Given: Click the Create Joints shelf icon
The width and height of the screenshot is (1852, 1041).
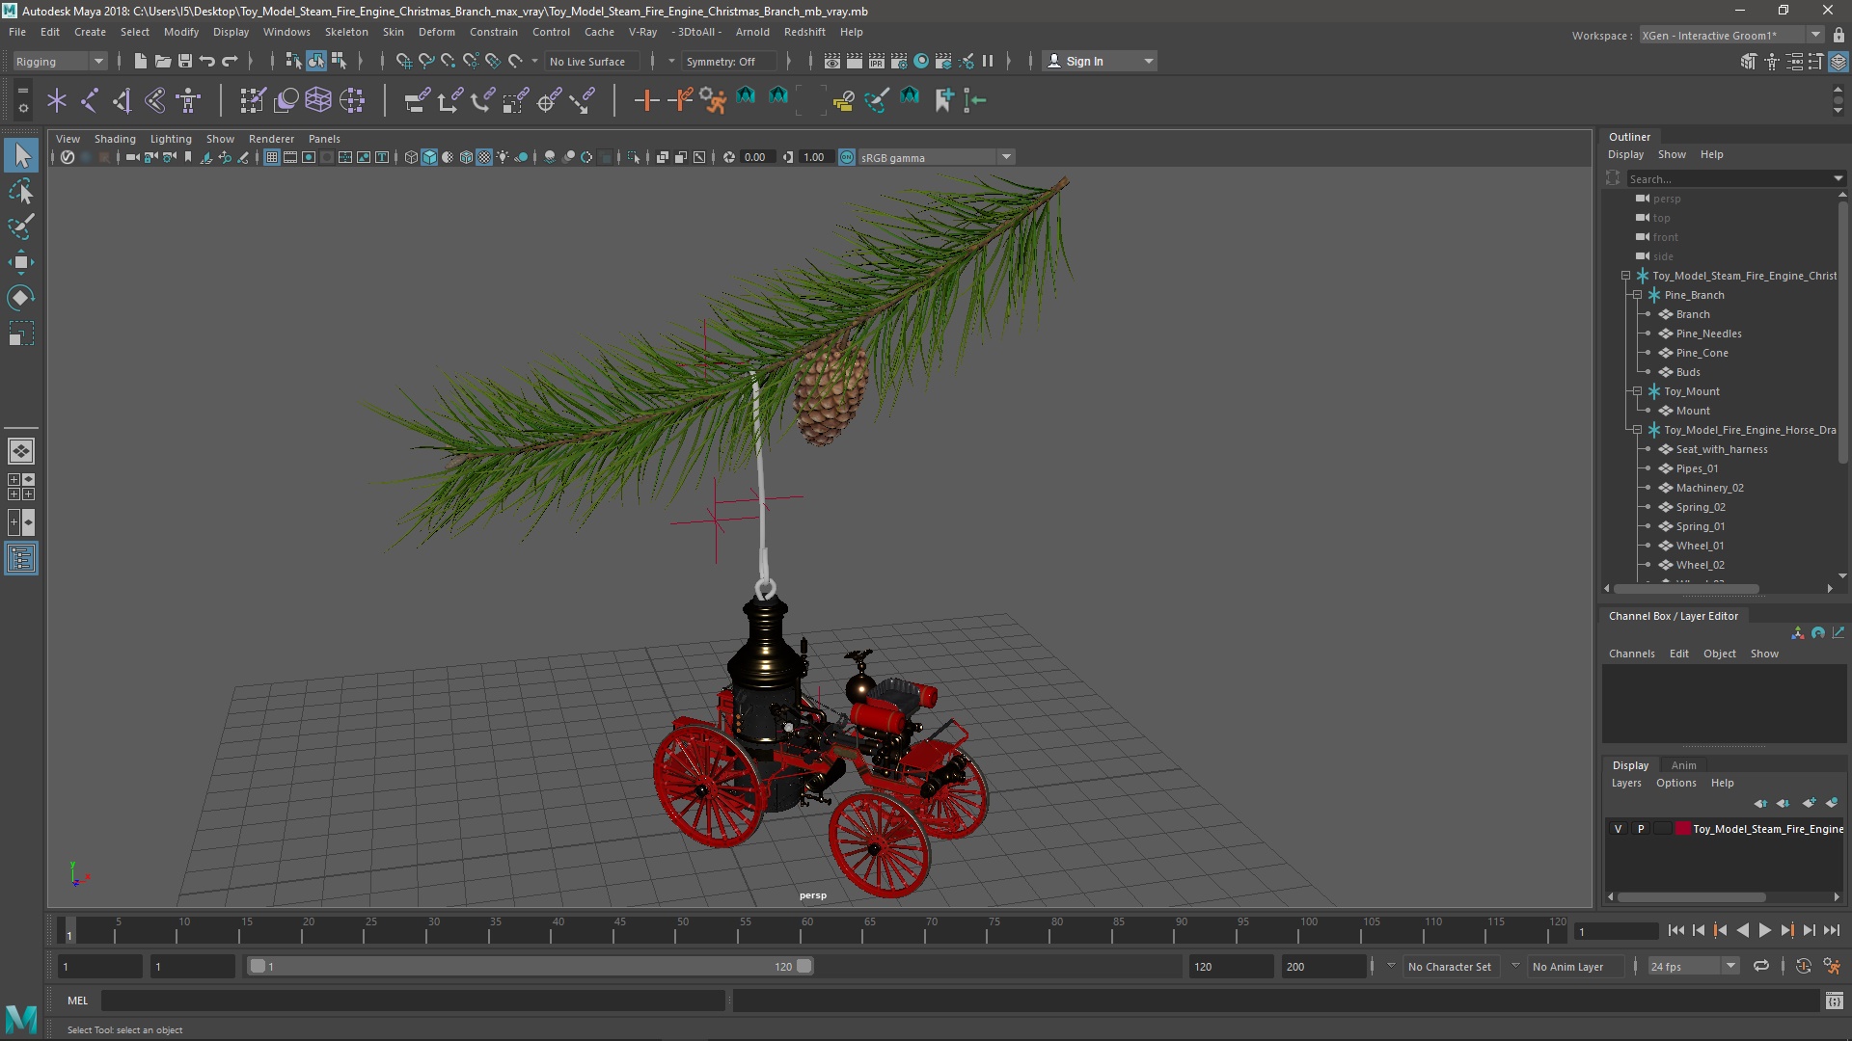Looking at the screenshot, I should (x=89, y=99).
